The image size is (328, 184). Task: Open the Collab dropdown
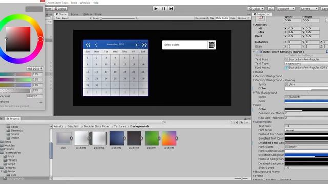256,9
